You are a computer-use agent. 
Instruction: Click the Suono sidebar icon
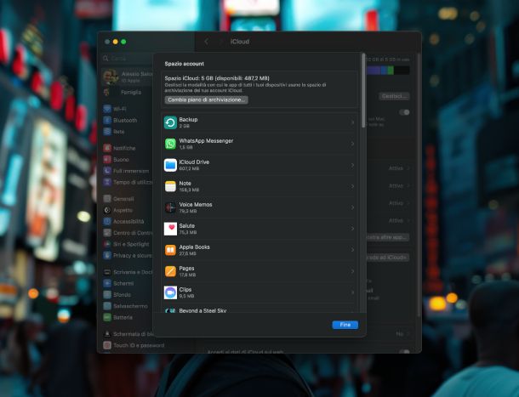coord(107,160)
